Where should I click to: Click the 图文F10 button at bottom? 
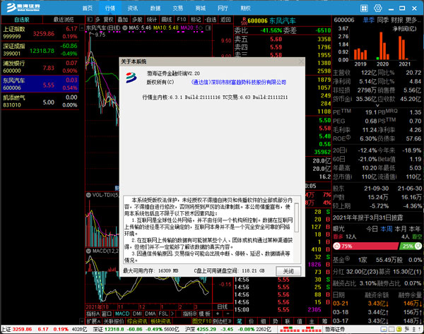(201, 321)
